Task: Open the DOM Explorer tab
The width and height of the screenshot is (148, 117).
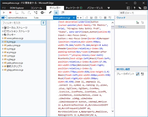Action: (17, 8)
